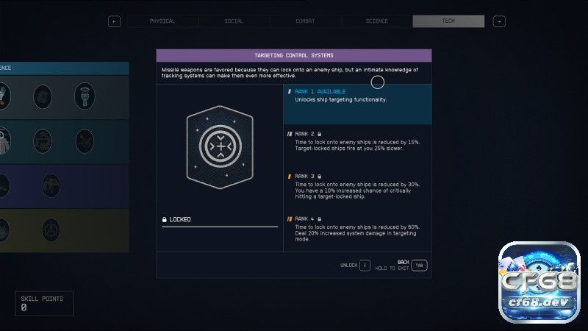
Task: Click the Targeting Control Systems title bar
Action: 294,56
